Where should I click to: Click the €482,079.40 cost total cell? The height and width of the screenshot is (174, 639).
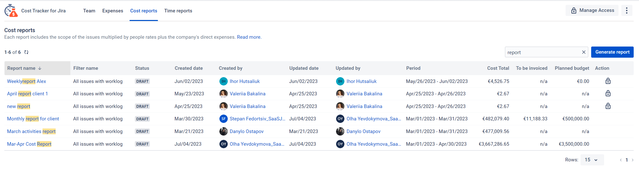coord(496,119)
